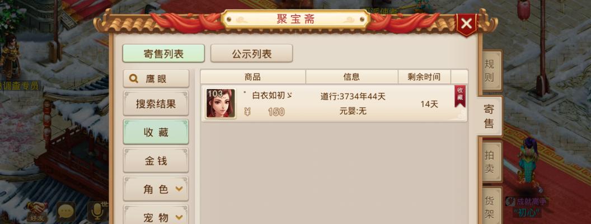Open the 鹰眼 magnifier search
The width and height of the screenshot is (591, 224).
point(156,78)
